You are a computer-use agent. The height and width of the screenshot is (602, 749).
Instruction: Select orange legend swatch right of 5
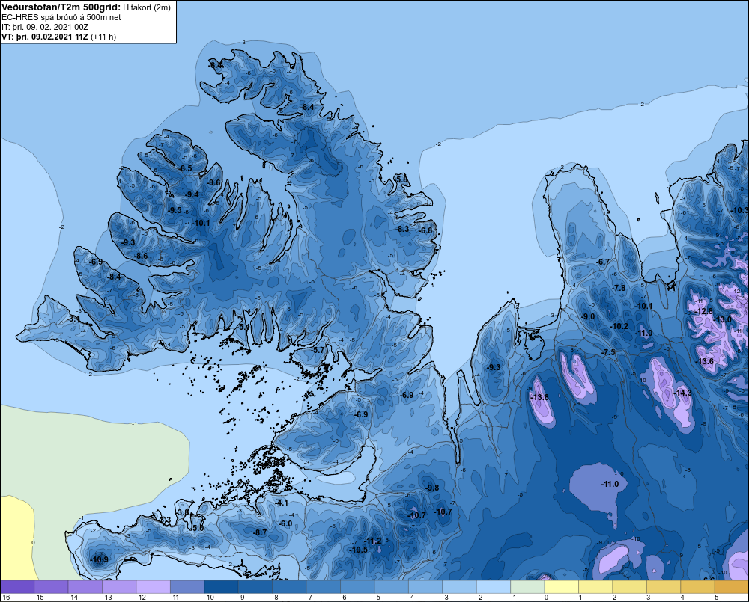point(732,587)
